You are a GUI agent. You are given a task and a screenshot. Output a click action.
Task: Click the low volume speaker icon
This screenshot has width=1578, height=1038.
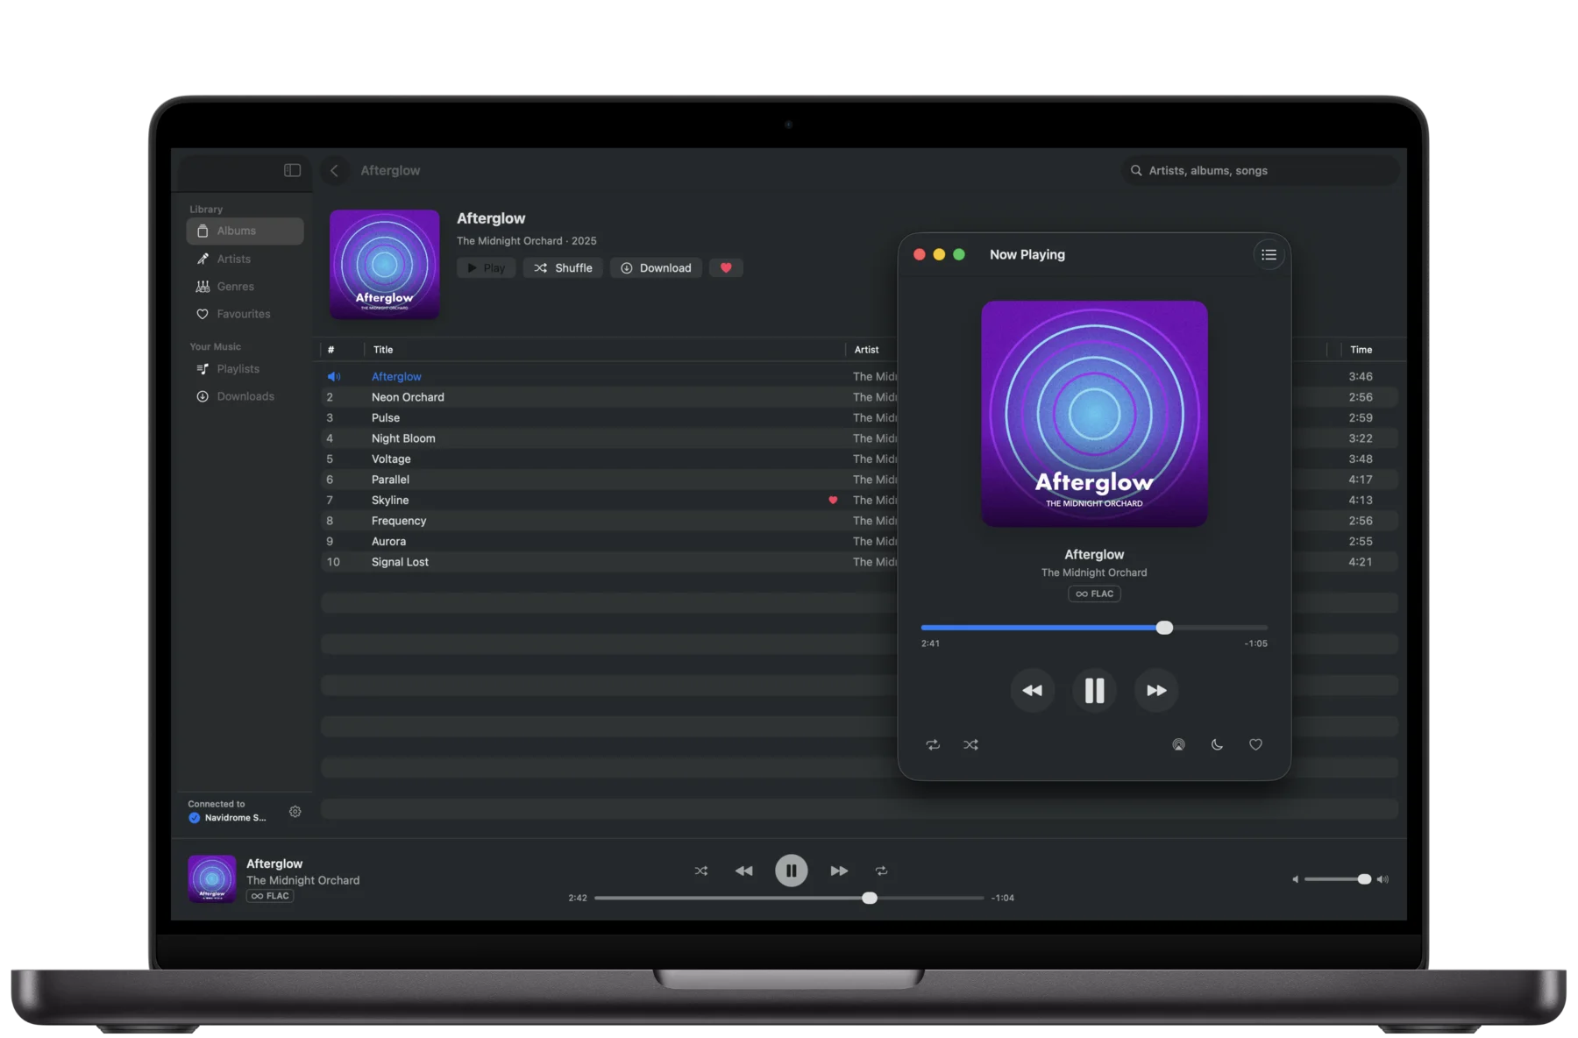(x=1295, y=879)
